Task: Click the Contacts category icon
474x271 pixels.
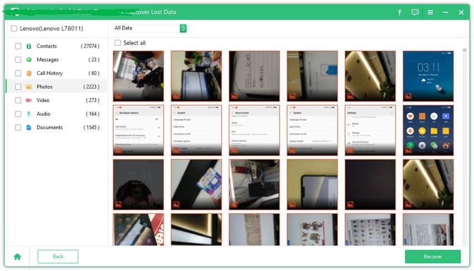Action: 29,46
